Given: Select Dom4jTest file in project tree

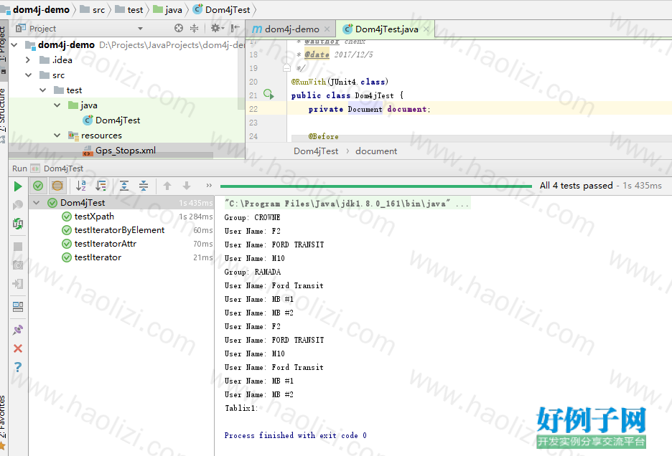Looking at the screenshot, I should (111, 120).
